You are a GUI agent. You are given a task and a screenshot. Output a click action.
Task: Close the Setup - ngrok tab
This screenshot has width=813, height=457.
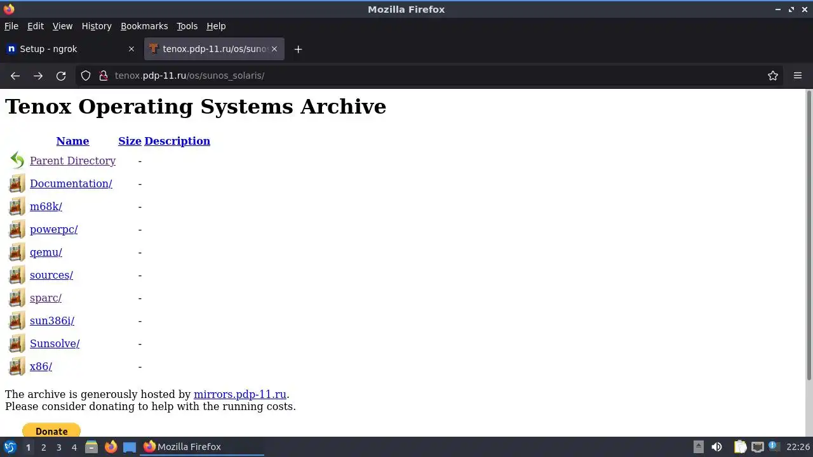point(131,49)
